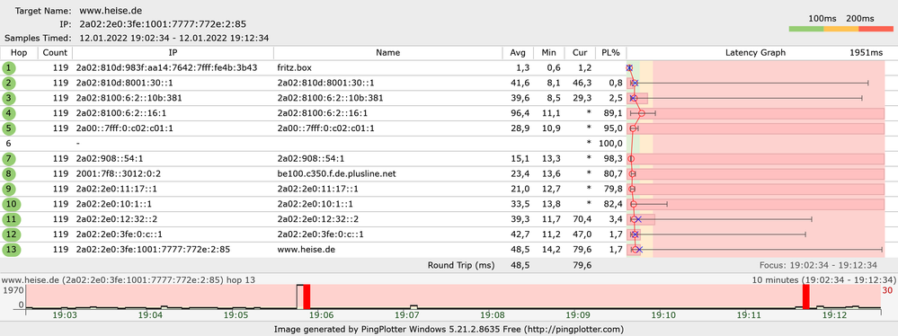The height and width of the screenshot is (336, 898).
Task: Click the Avg column header
Action: [518, 53]
